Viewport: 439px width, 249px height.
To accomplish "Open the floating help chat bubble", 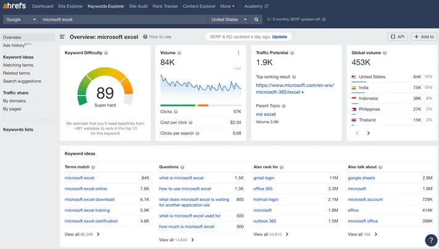I will pyautogui.click(x=431, y=240).
